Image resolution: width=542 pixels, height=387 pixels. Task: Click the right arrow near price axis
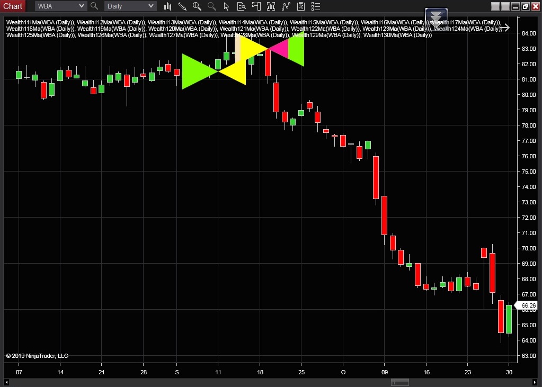click(x=506, y=28)
